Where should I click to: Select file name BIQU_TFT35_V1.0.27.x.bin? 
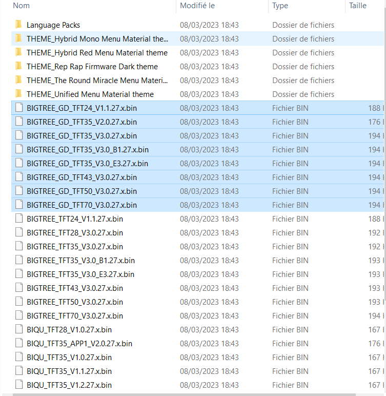tap(69, 358)
